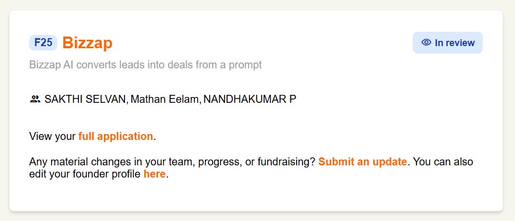
Task: Select the F25 batch badge
Action: 43,42
